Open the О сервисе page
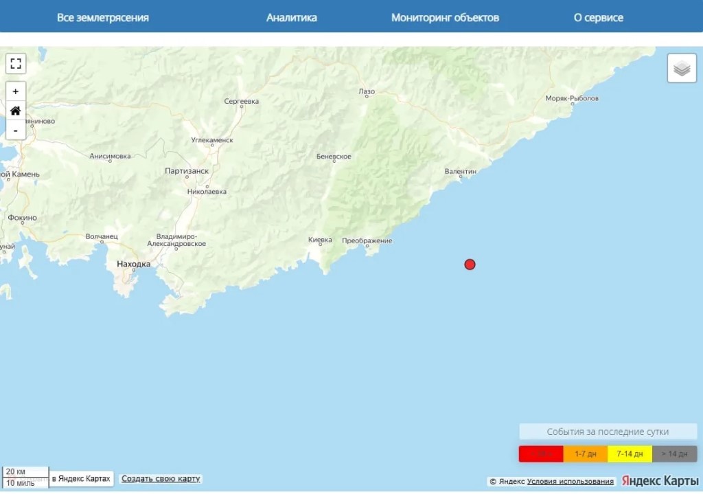703x494 pixels. pyautogui.click(x=599, y=18)
